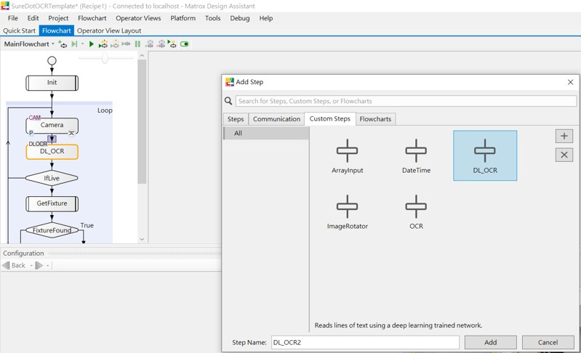Click the run-from-selected-step icon
Viewport: 581px width, 353px height.
(x=103, y=44)
